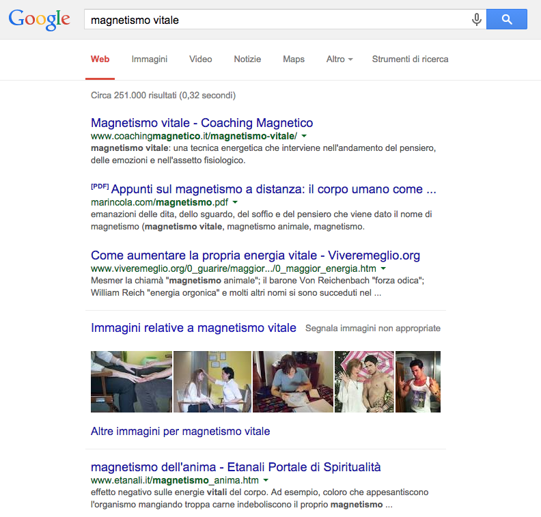This screenshot has width=541, height=517.
Task: Click Segnala immagini non appropriate
Action: (x=373, y=329)
